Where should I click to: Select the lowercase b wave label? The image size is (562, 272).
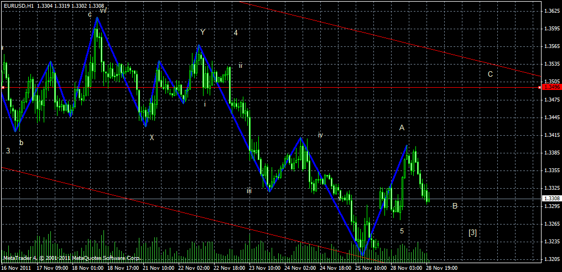point(21,143)
